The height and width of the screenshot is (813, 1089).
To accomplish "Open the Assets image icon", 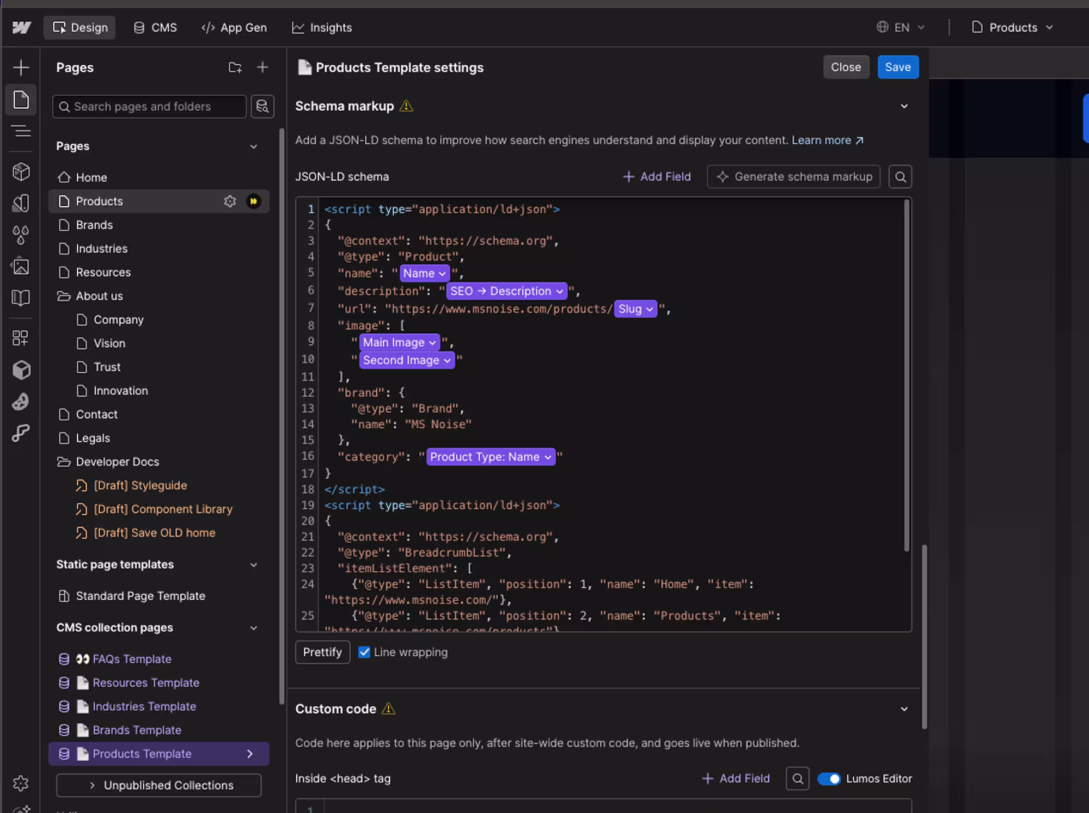I will click(21, 267).
